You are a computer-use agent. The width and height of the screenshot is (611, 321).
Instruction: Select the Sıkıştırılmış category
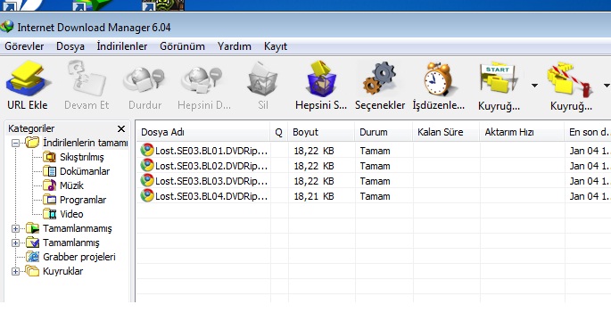(x=81, y=157)
